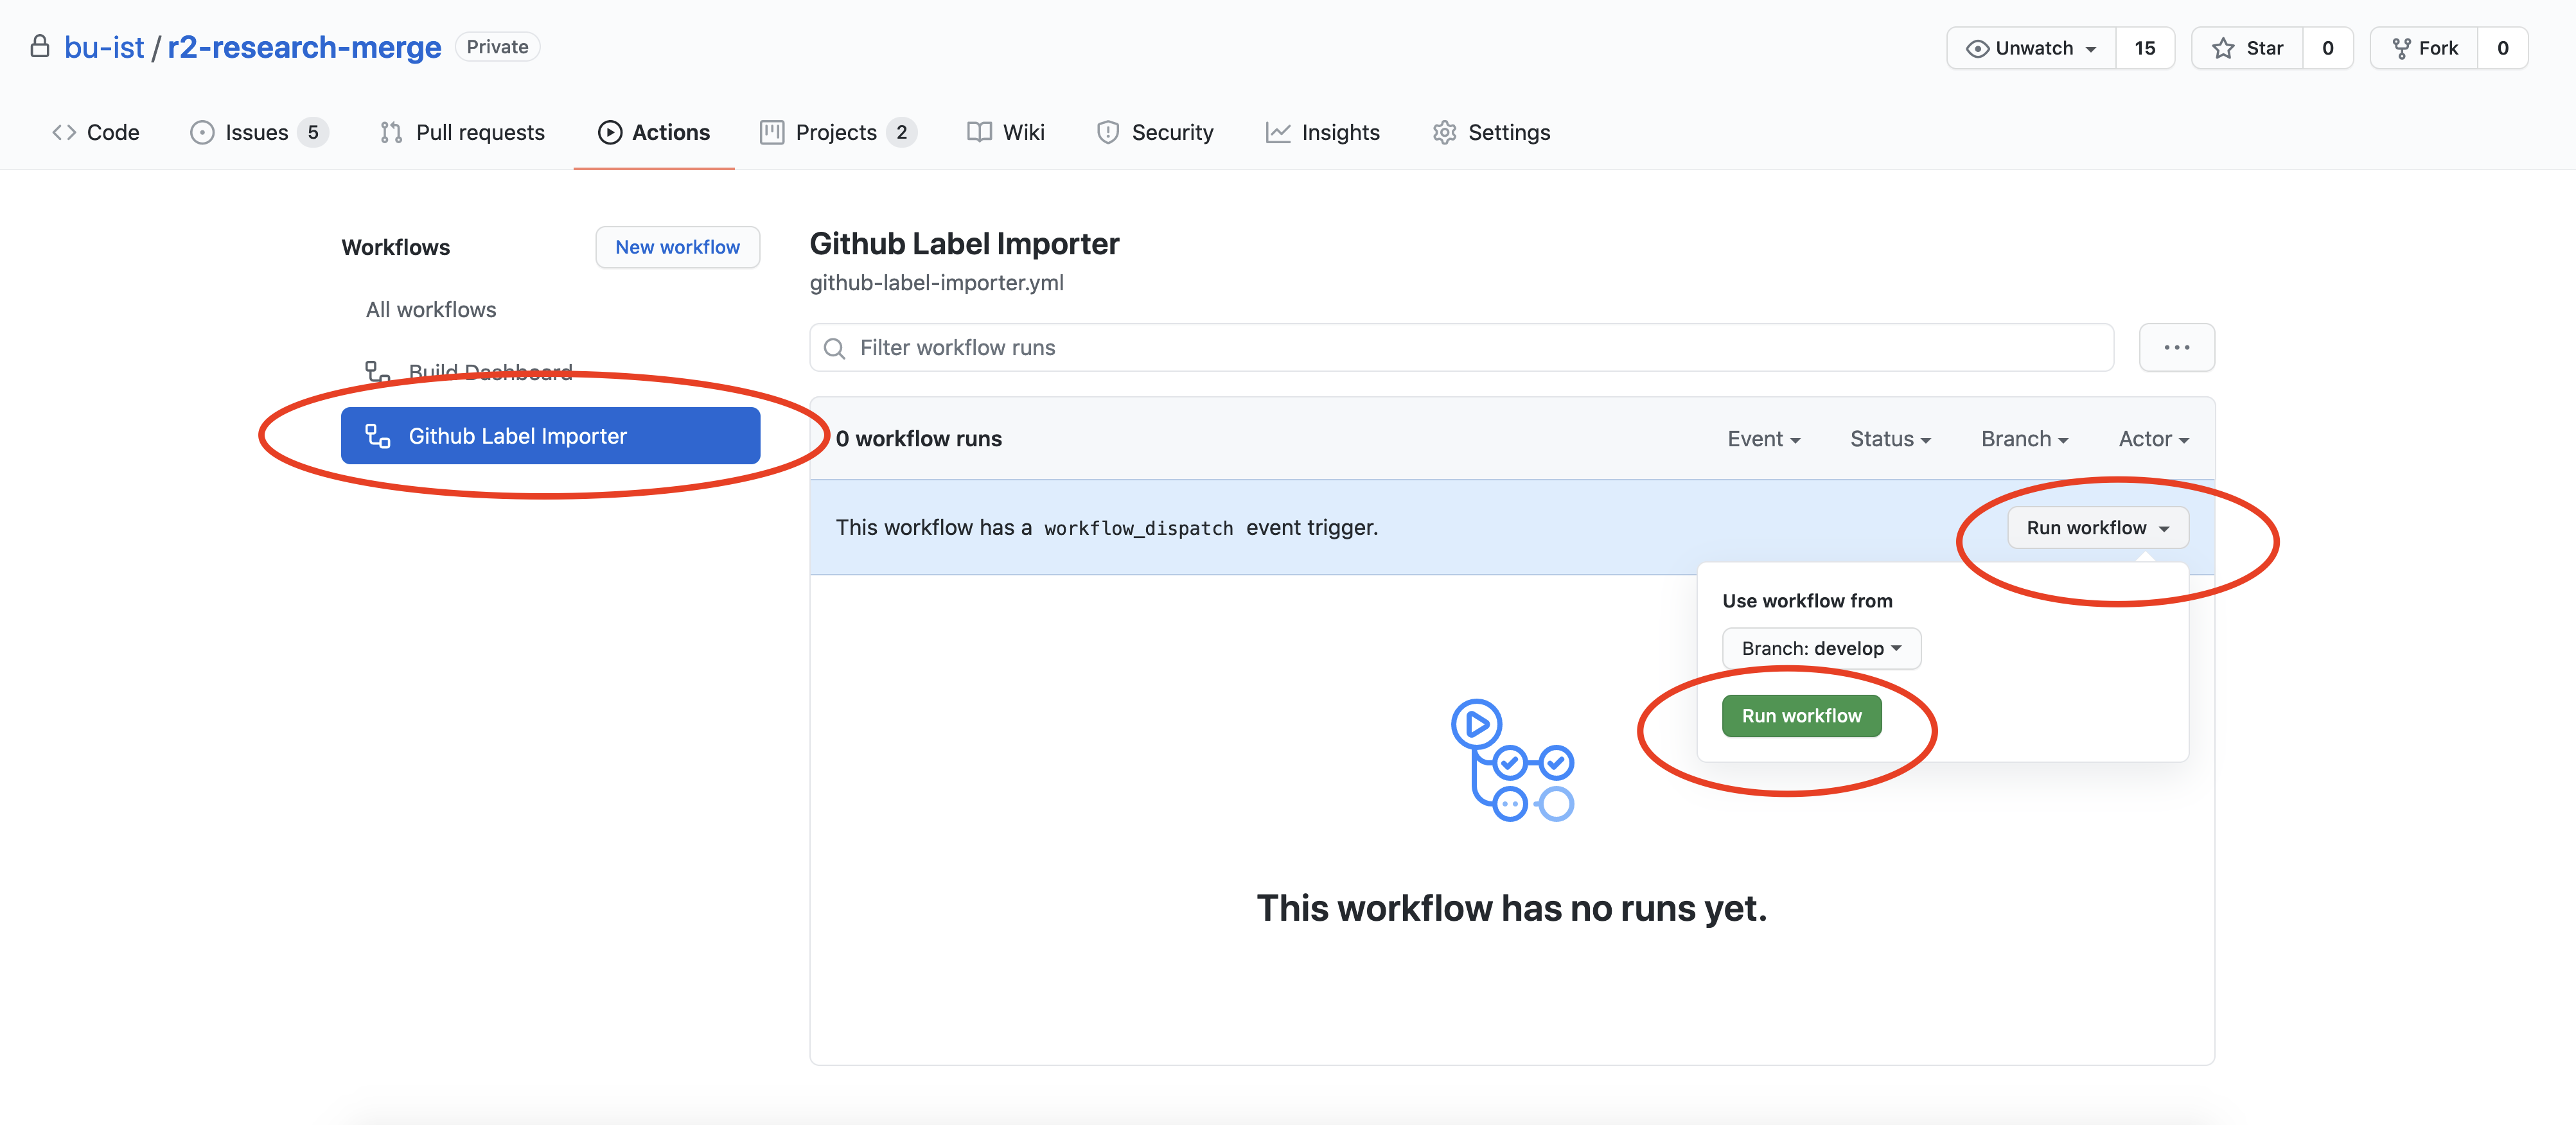The image size is (2576, 1125).
Task: Click the 0 workflow runs text
Action: coord(919,439)
